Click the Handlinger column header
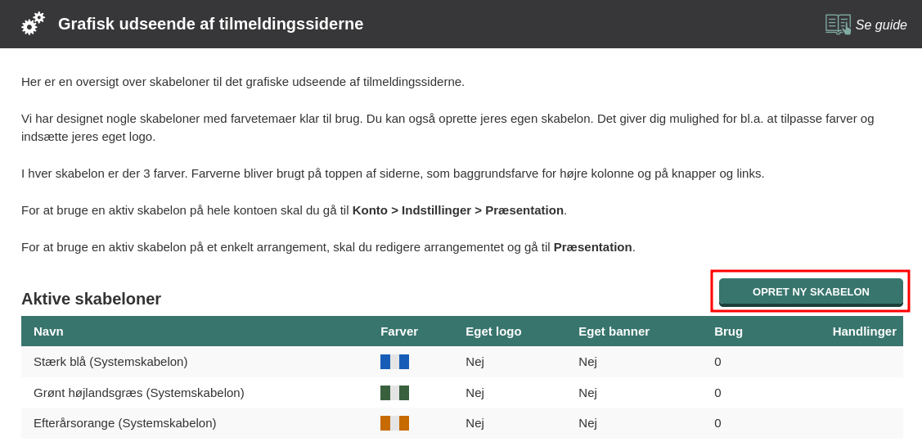This screenshot has height=442, width=922. (x=864, y=331)
